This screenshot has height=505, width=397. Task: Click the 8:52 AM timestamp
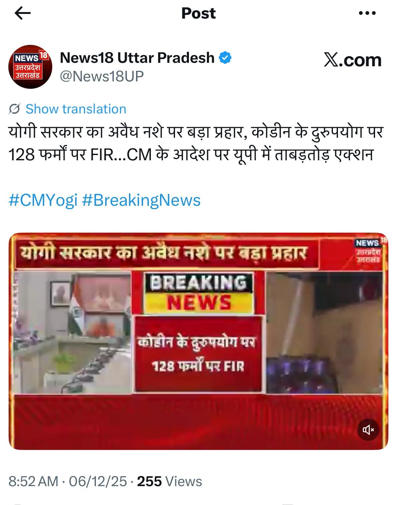click(33, 481)
